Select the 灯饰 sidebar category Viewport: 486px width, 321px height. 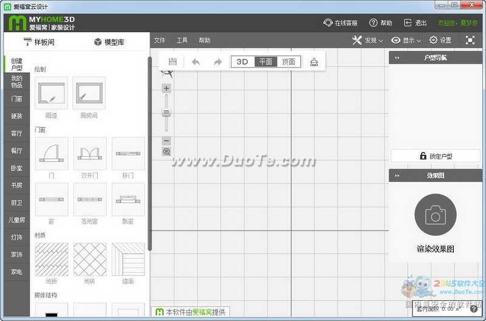tap(17, 238)
